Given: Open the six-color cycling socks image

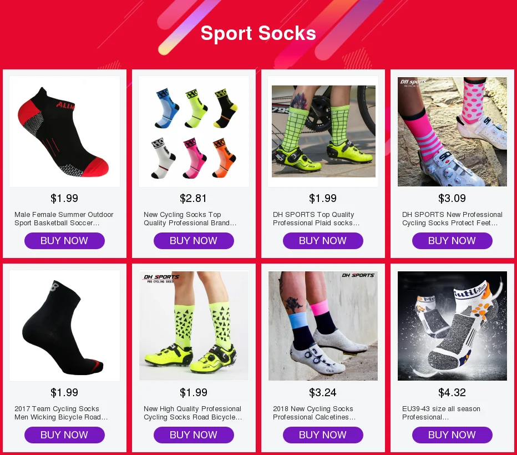Looking at the screenshot, I should pyautogui.click(x=194, y=132).
